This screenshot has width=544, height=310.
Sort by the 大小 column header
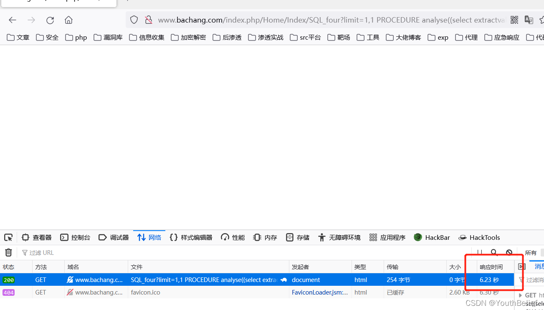[x=461, y=267]
